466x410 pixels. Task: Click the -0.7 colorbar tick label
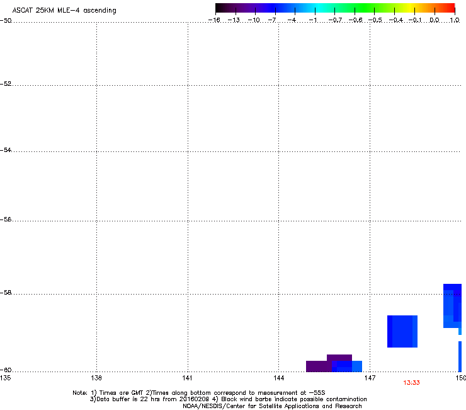point(335,20)
